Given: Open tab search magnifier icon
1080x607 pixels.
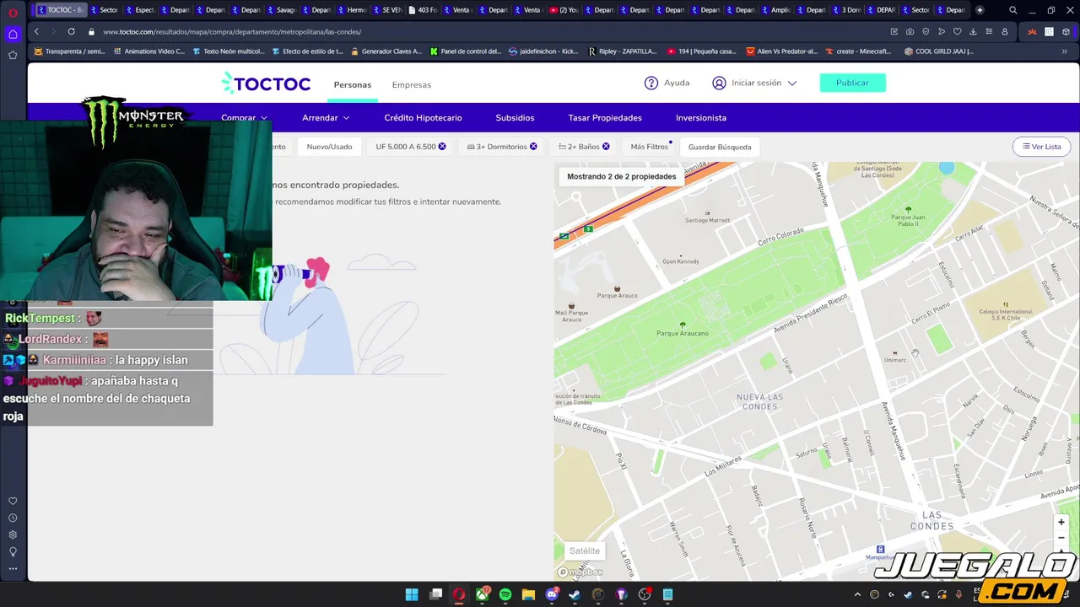Looking at the screenshot, I should [x=1012, y=10].
